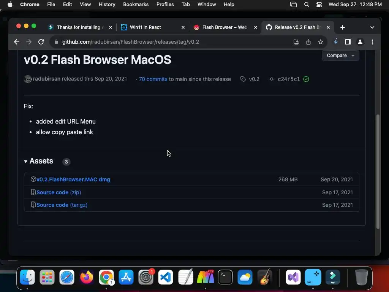Image resolution: width=389 pixels, height=292 pixels.
Task: Open Chrome downloads arrow icon
Action: (x=336, y=41)
